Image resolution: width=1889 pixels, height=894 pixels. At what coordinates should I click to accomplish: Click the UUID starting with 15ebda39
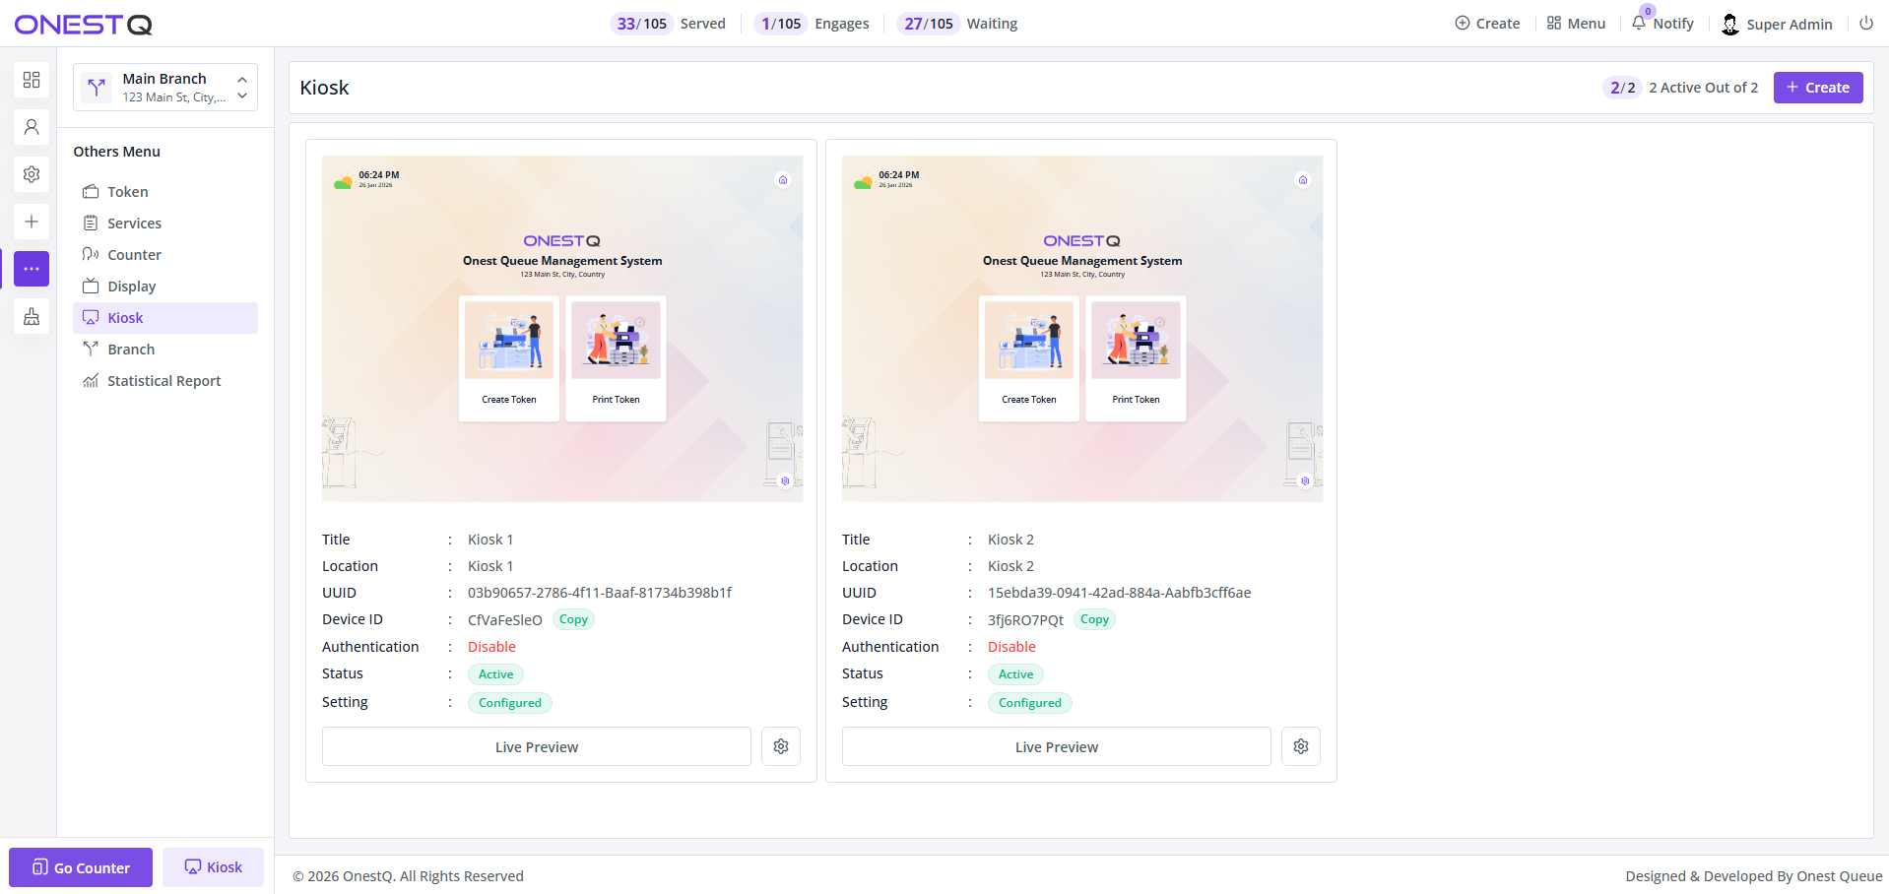click(1120, 593)
